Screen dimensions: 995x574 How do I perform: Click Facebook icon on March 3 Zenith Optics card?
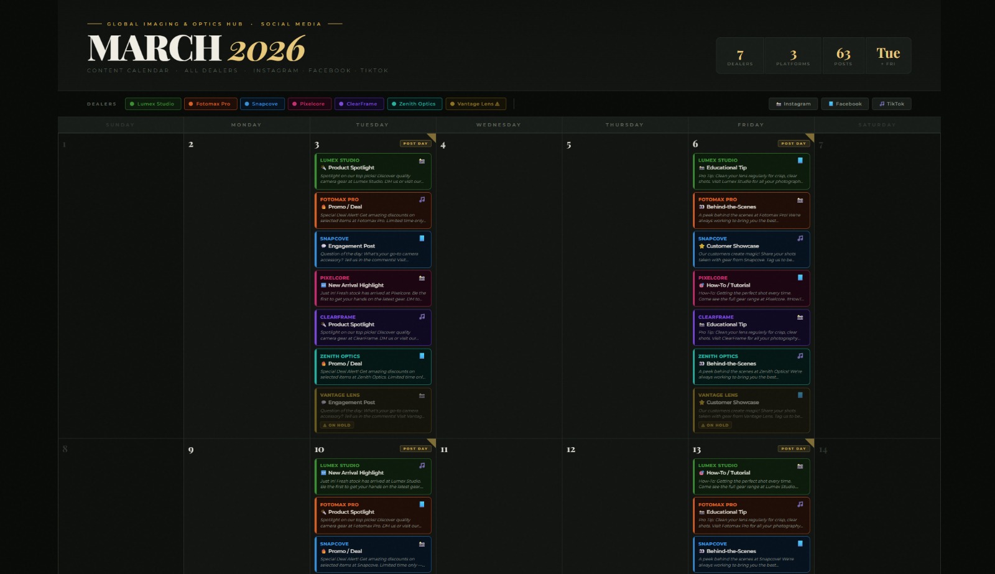coord(422,356)
